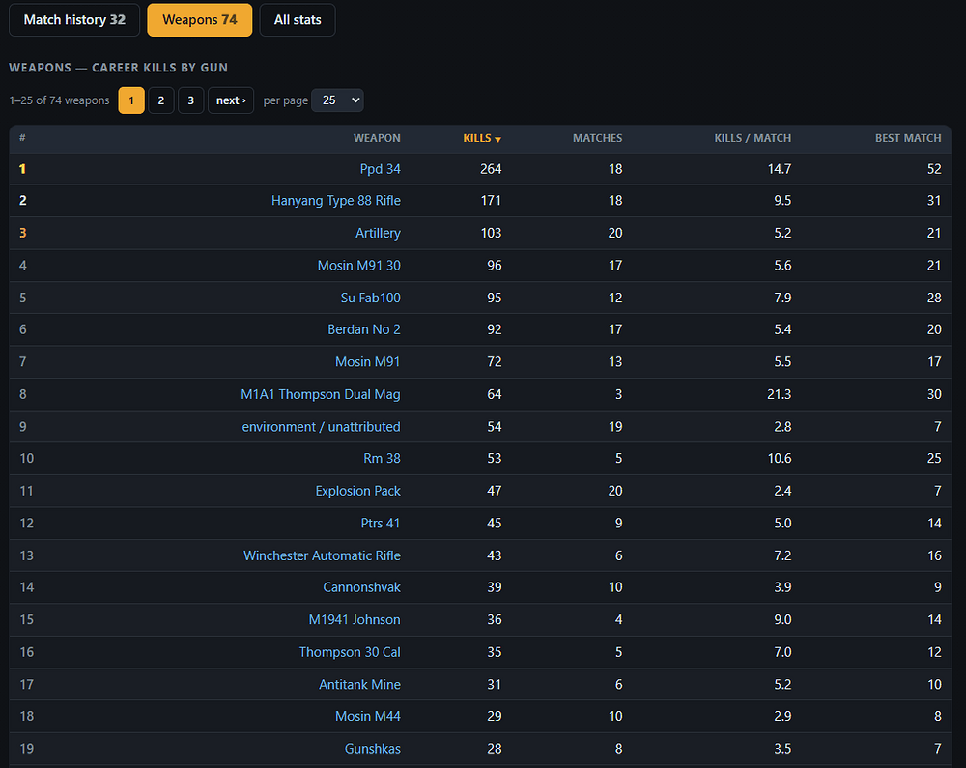Open the Ppd 34 weapon link
Screen dimensions: 966x768
pos(380,169)
